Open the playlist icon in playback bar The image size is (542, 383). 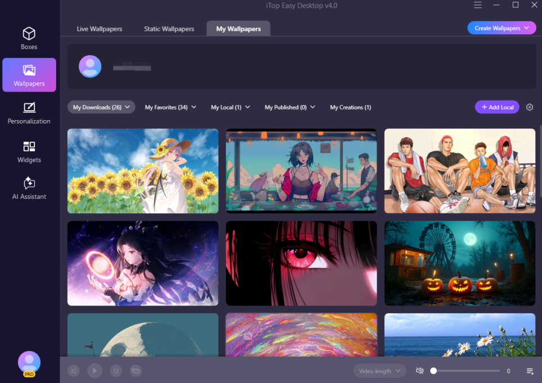pyautogui.click(x=530, y=371)
